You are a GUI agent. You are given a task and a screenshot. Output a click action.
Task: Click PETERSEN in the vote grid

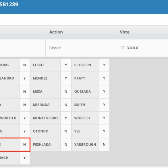(85, 65)
